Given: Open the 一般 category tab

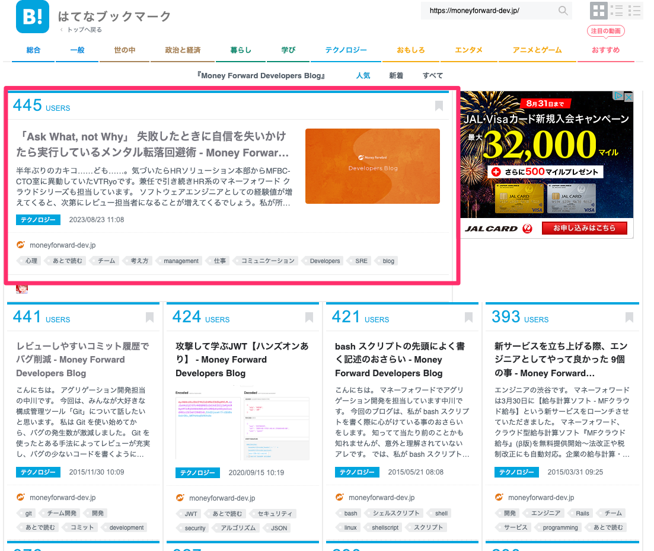Looking at the screenshot, I should pos(77,50).
